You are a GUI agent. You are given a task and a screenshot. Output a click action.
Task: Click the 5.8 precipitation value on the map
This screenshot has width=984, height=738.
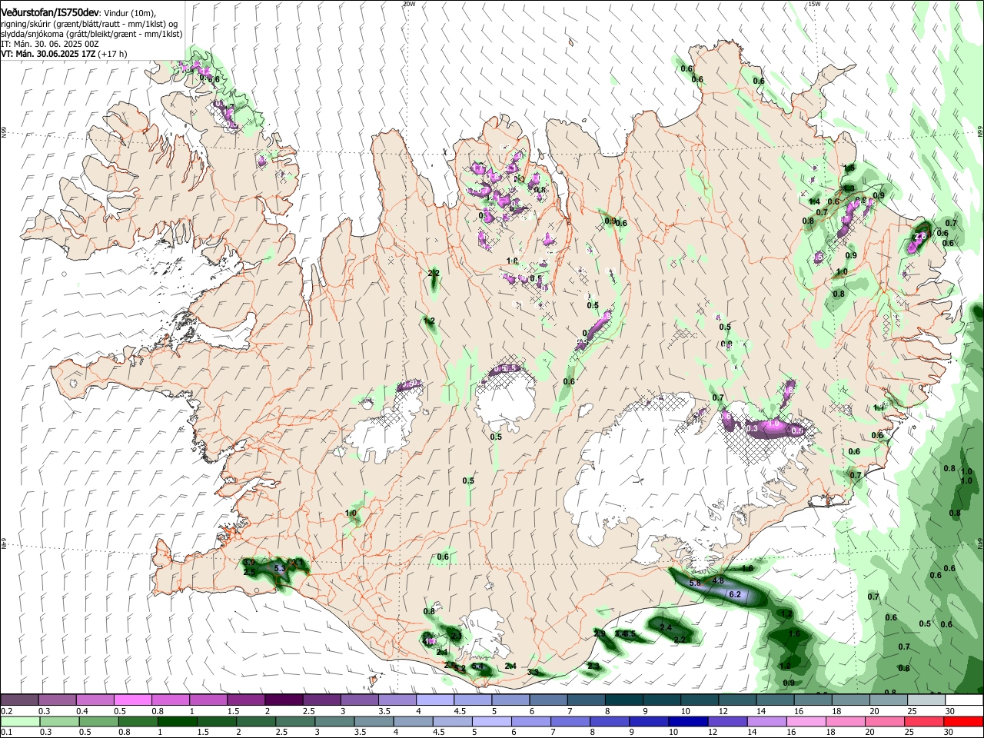point(696,583)
